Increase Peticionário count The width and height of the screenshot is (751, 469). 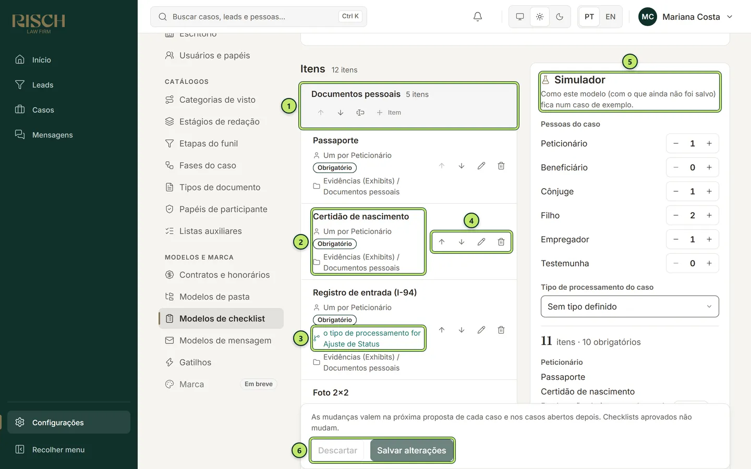[709, 143]
